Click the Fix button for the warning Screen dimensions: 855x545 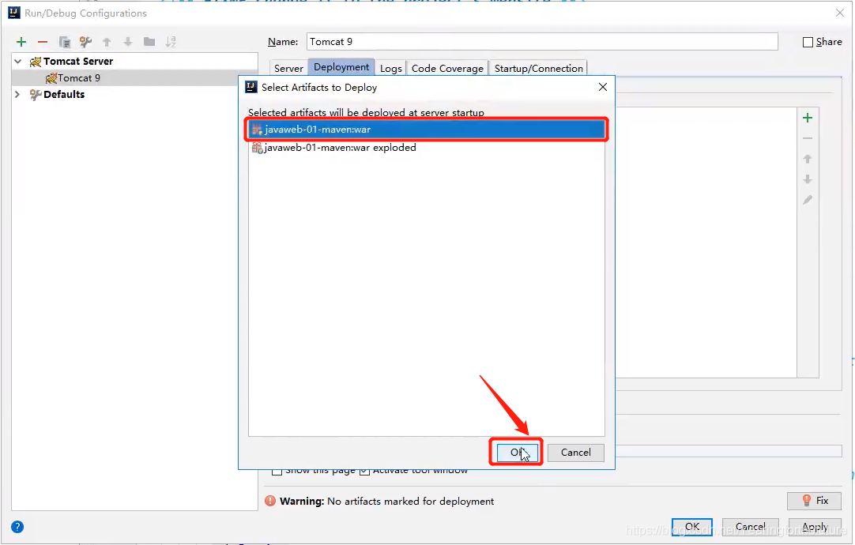tap(814, 500)
